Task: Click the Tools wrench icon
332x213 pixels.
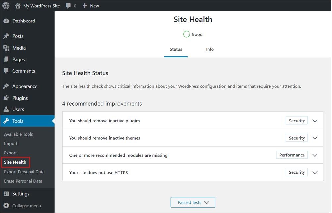Action: (x=6, y=121)
